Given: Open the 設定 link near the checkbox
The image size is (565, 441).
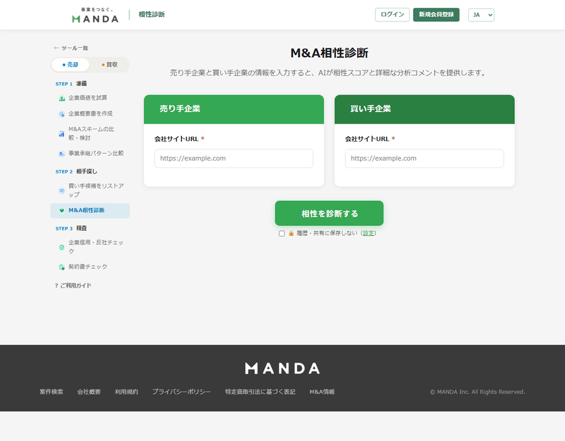Looking at the screenshot, I should [x=369, y=233].
